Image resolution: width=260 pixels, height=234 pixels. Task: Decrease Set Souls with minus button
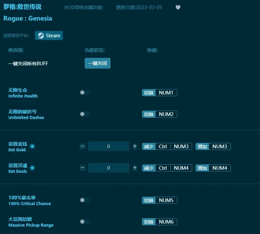tap(82, 168)
